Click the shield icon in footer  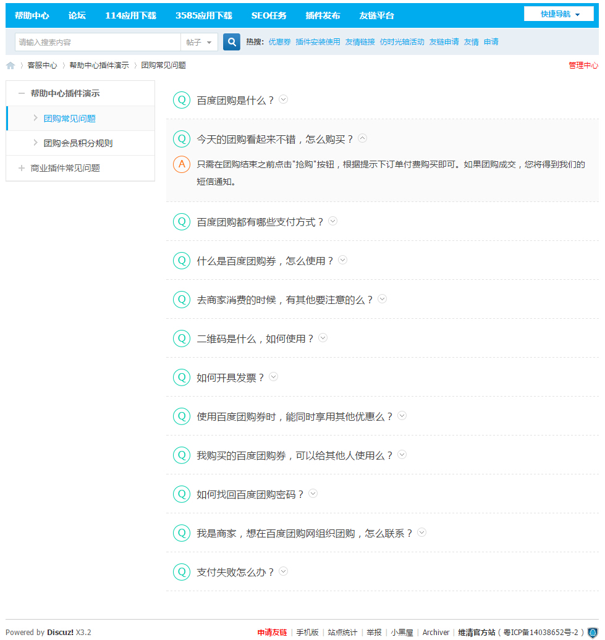coord(593,632)
